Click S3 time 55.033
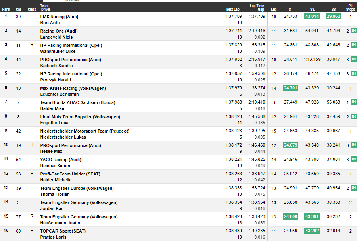The width and height of the screenshot is (359, 241). tap(333, 102)
